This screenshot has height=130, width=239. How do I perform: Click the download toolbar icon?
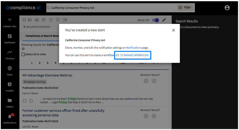point(51,20)
